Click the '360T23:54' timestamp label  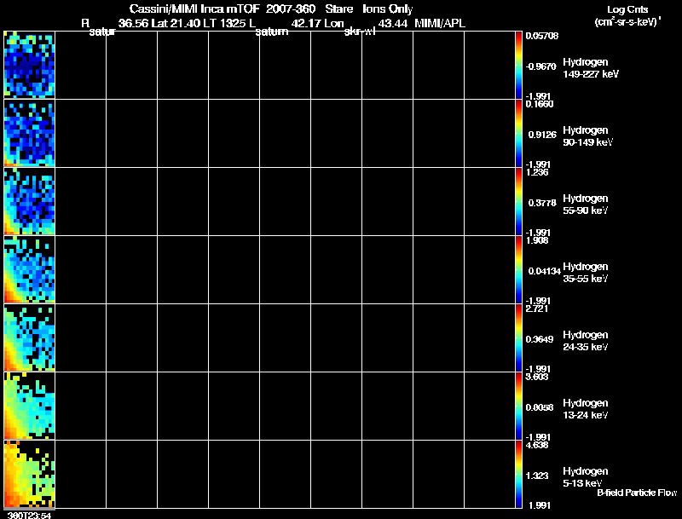click(30, 516)
